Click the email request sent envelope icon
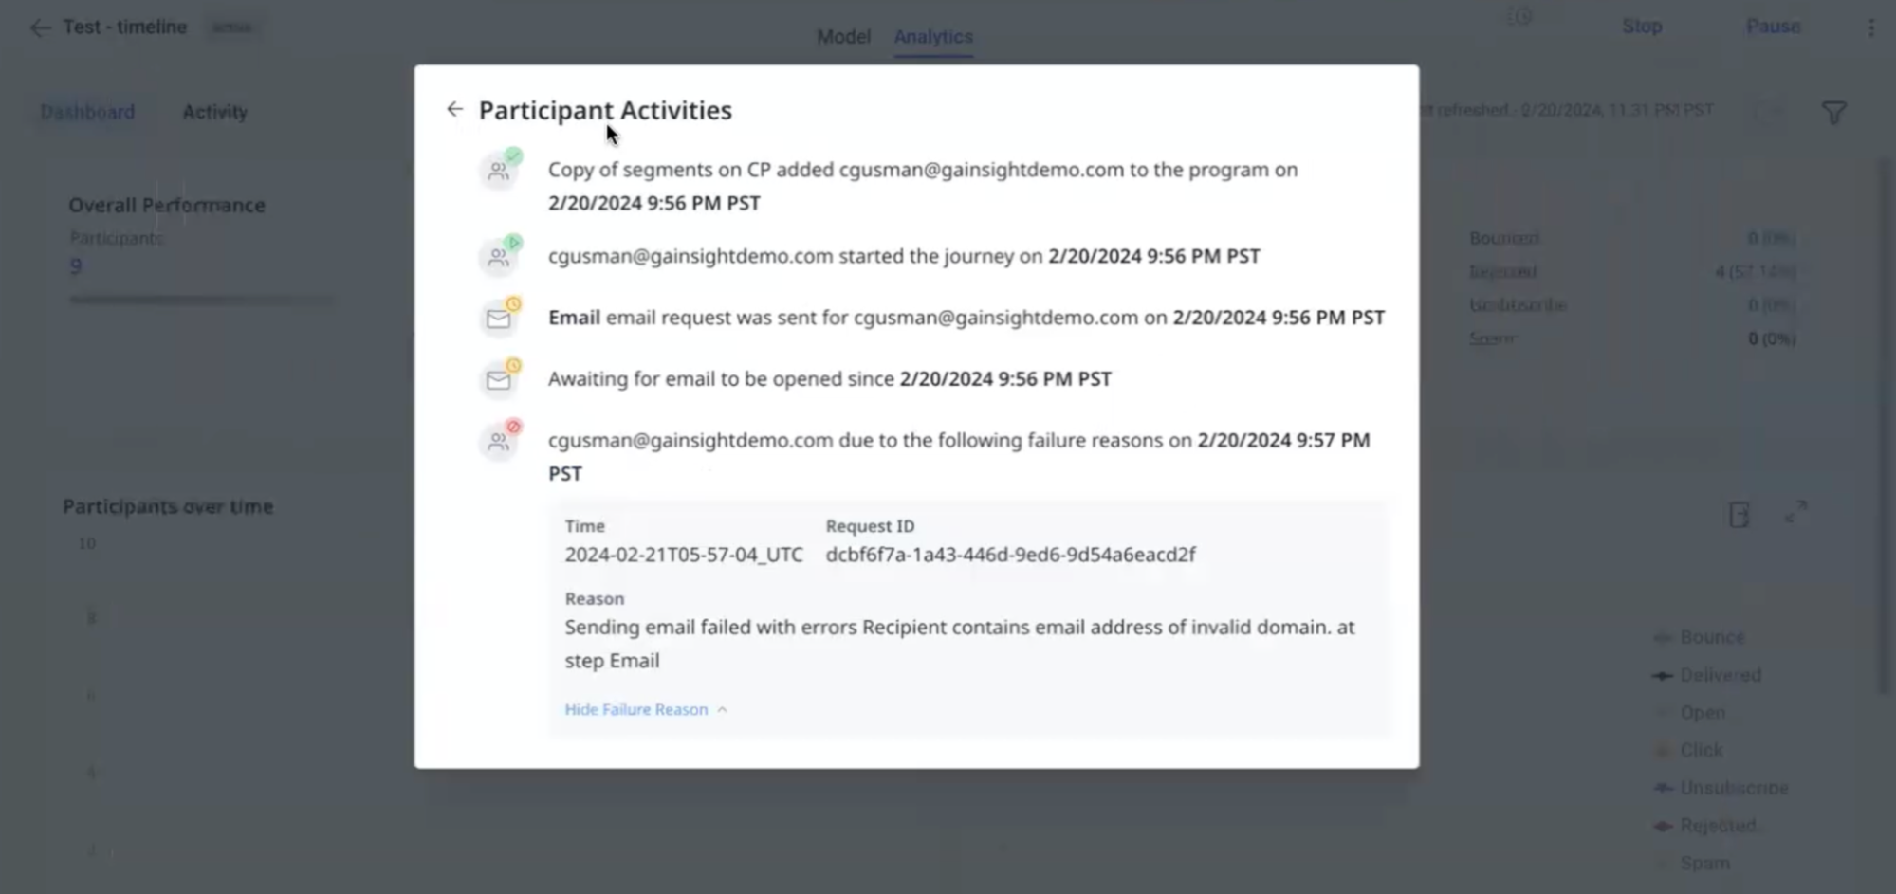The image size is (1896, 894). pos(500,319)
